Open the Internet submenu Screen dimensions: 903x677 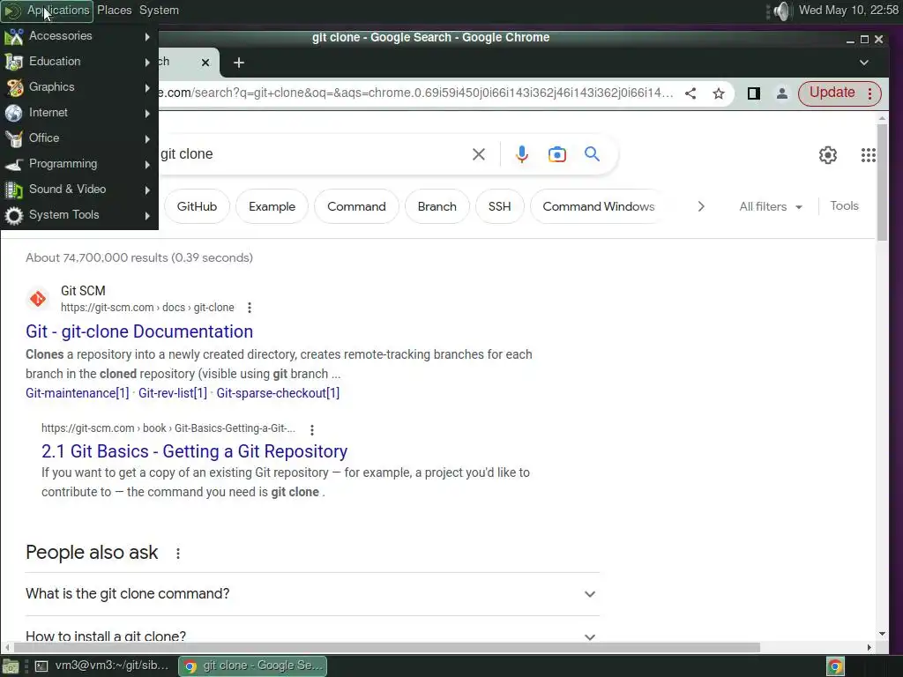pos(78,112)
